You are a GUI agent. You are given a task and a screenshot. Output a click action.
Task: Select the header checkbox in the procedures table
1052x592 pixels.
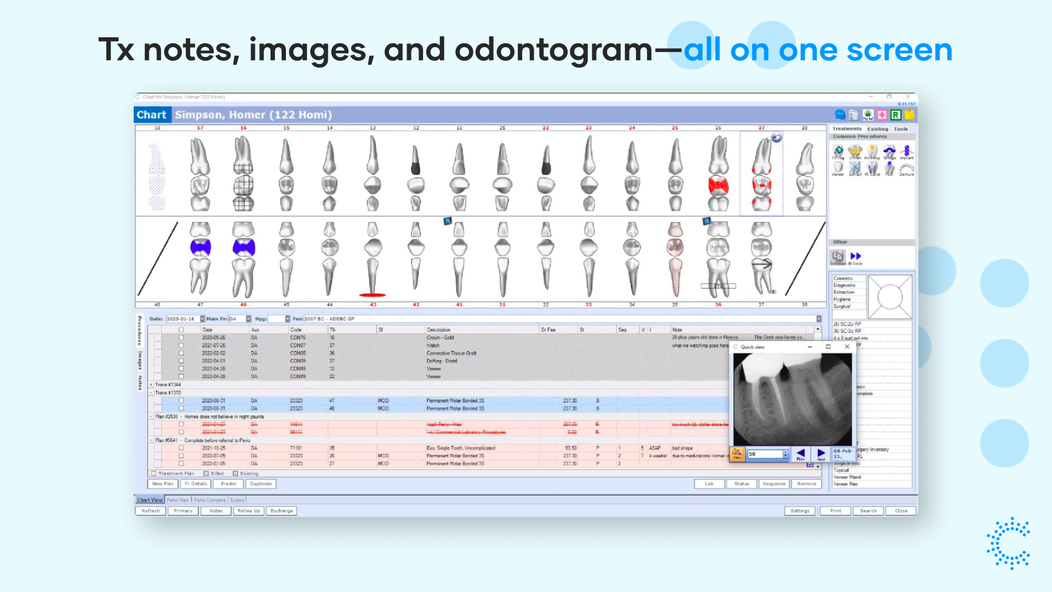coord(181,329)
